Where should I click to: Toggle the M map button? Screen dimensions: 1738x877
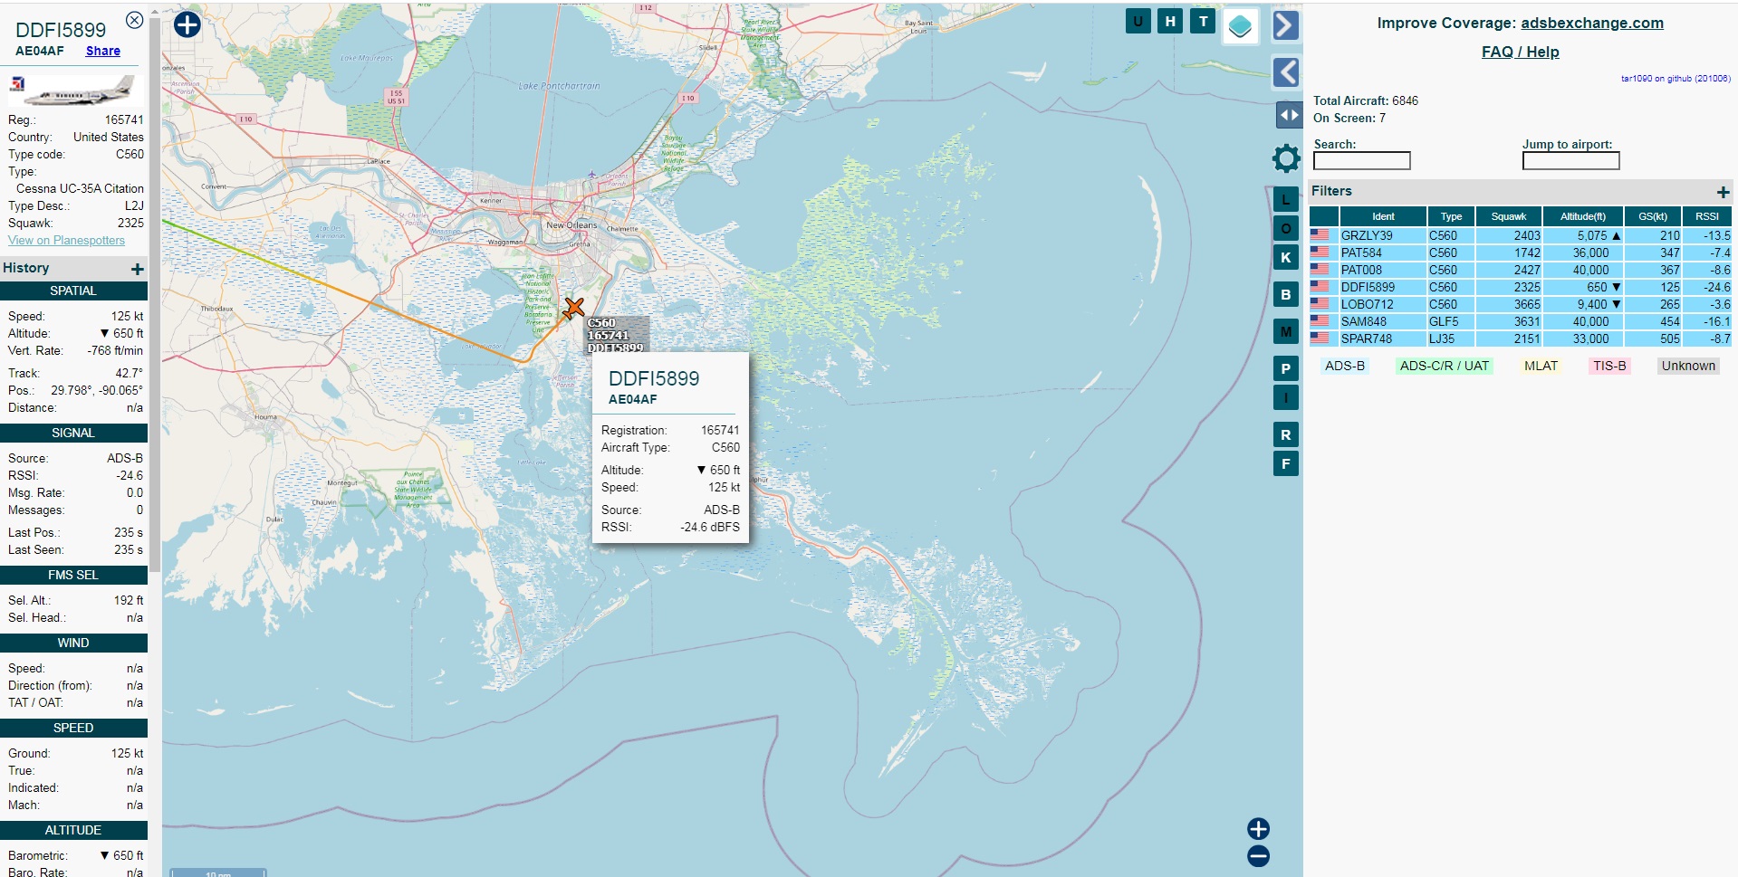pyautogui.click(x=1286, y=331)
